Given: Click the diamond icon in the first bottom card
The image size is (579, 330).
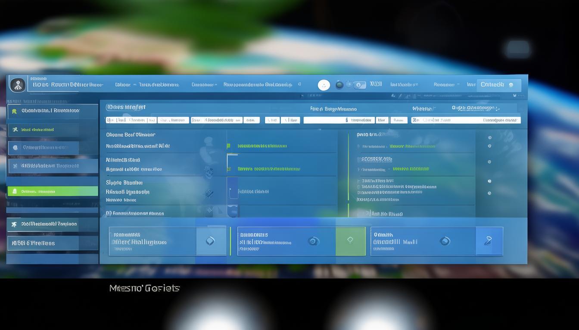Looking at the screenshot, I should pos(210,241).
